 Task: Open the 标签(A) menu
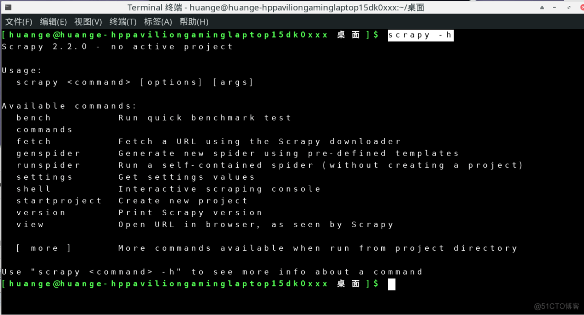tap(158, 22)
